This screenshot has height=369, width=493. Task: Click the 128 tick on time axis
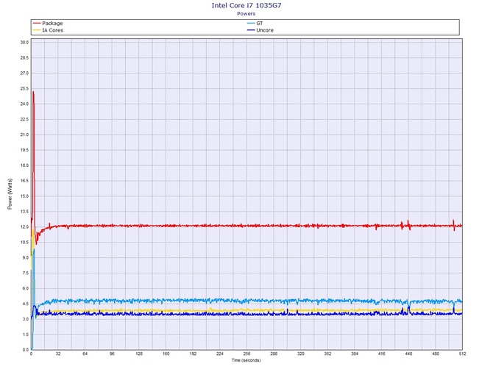(x=139, y=354)
